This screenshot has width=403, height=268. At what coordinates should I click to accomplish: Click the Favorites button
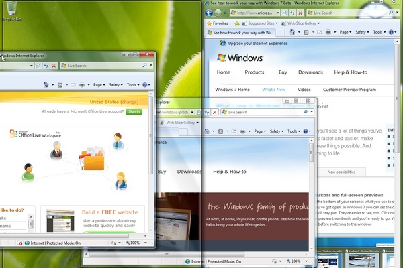tap(218, 23)
